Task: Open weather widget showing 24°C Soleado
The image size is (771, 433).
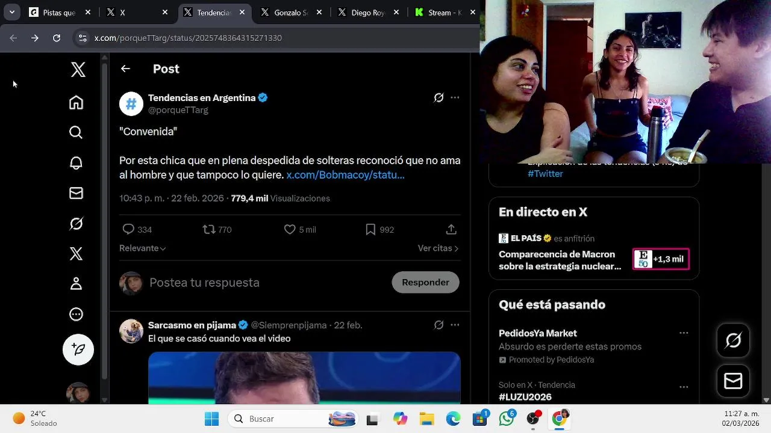Action: coord(36,419)
